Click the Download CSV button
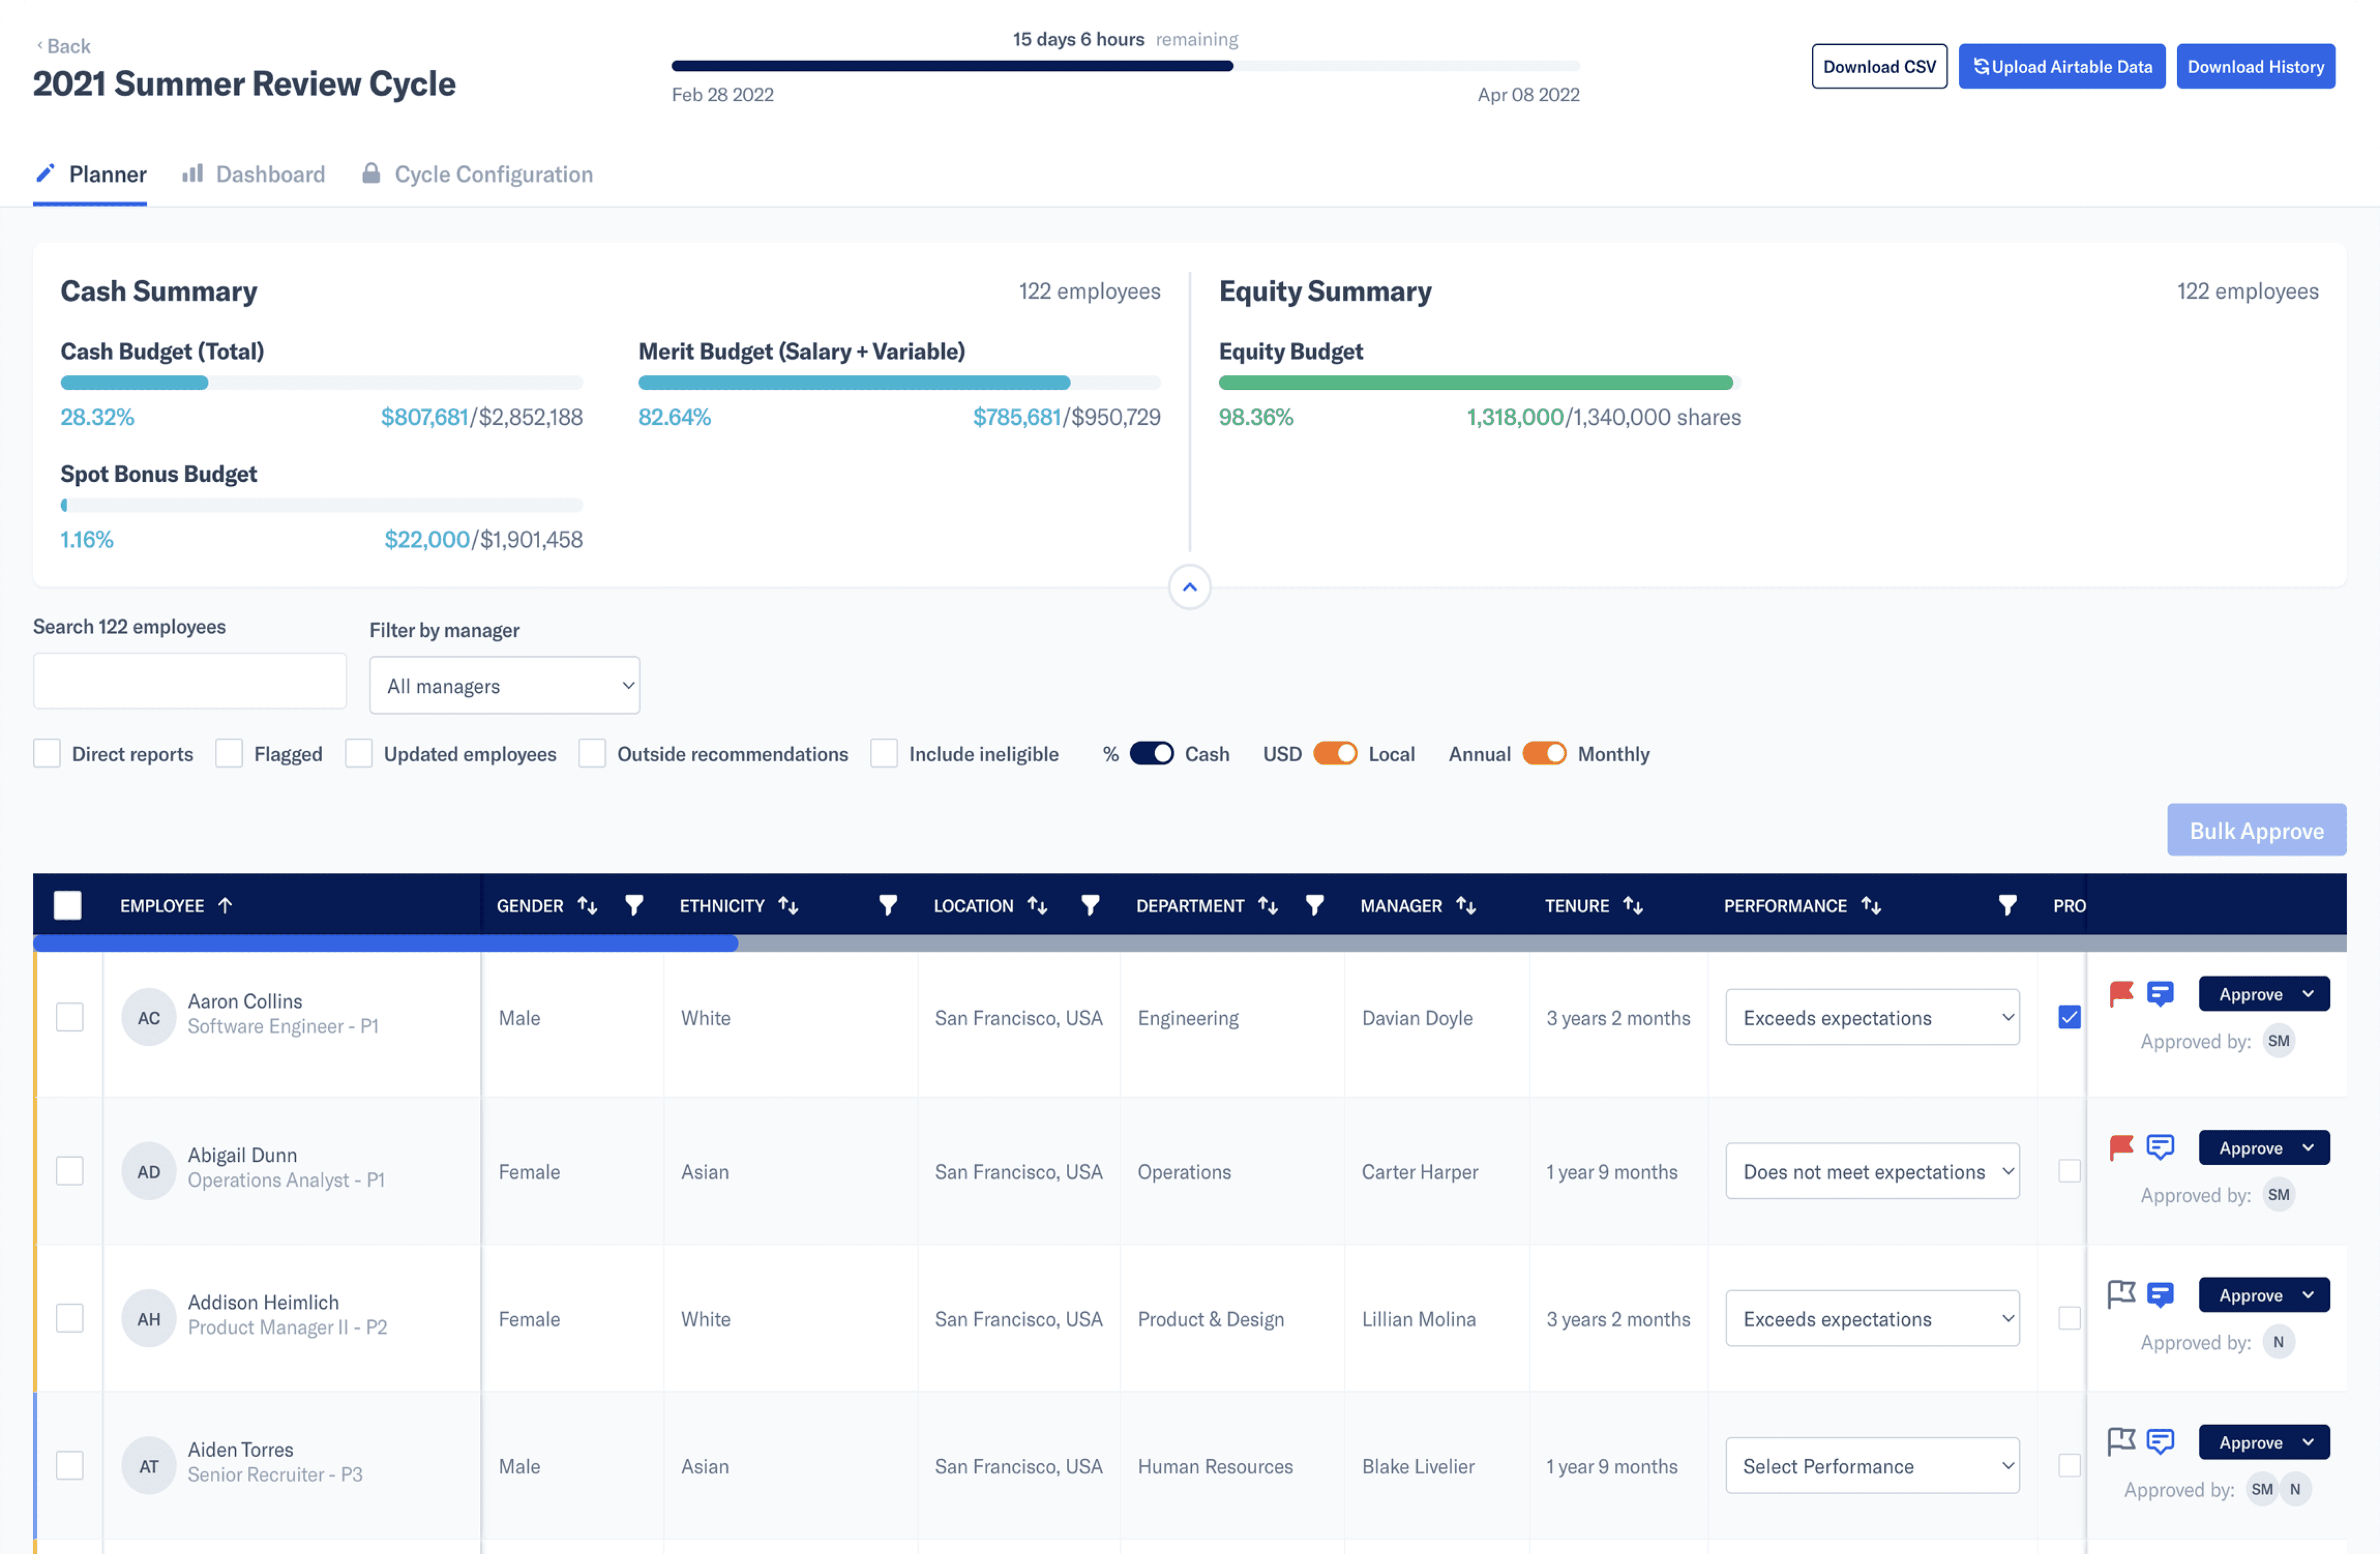The width and height of the screenshot is (2380, 1554). [1879, 66]
